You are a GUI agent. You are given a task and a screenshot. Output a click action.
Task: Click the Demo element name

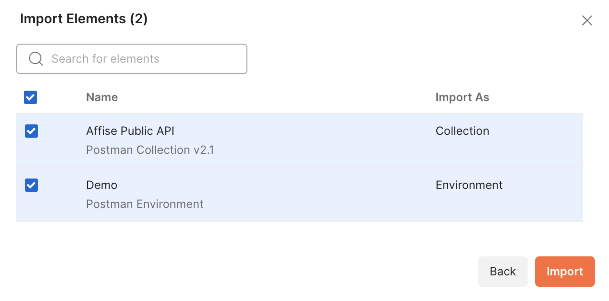(102, 185)
